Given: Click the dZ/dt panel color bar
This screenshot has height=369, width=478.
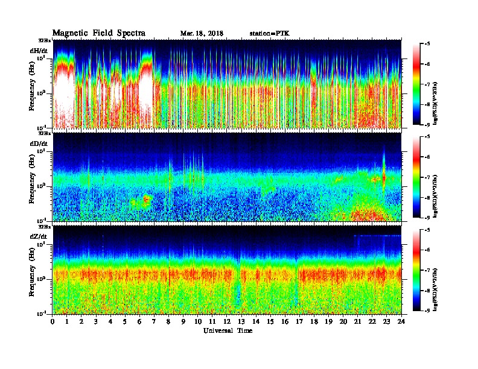Looking at the screenshot, I should point(416,270).
